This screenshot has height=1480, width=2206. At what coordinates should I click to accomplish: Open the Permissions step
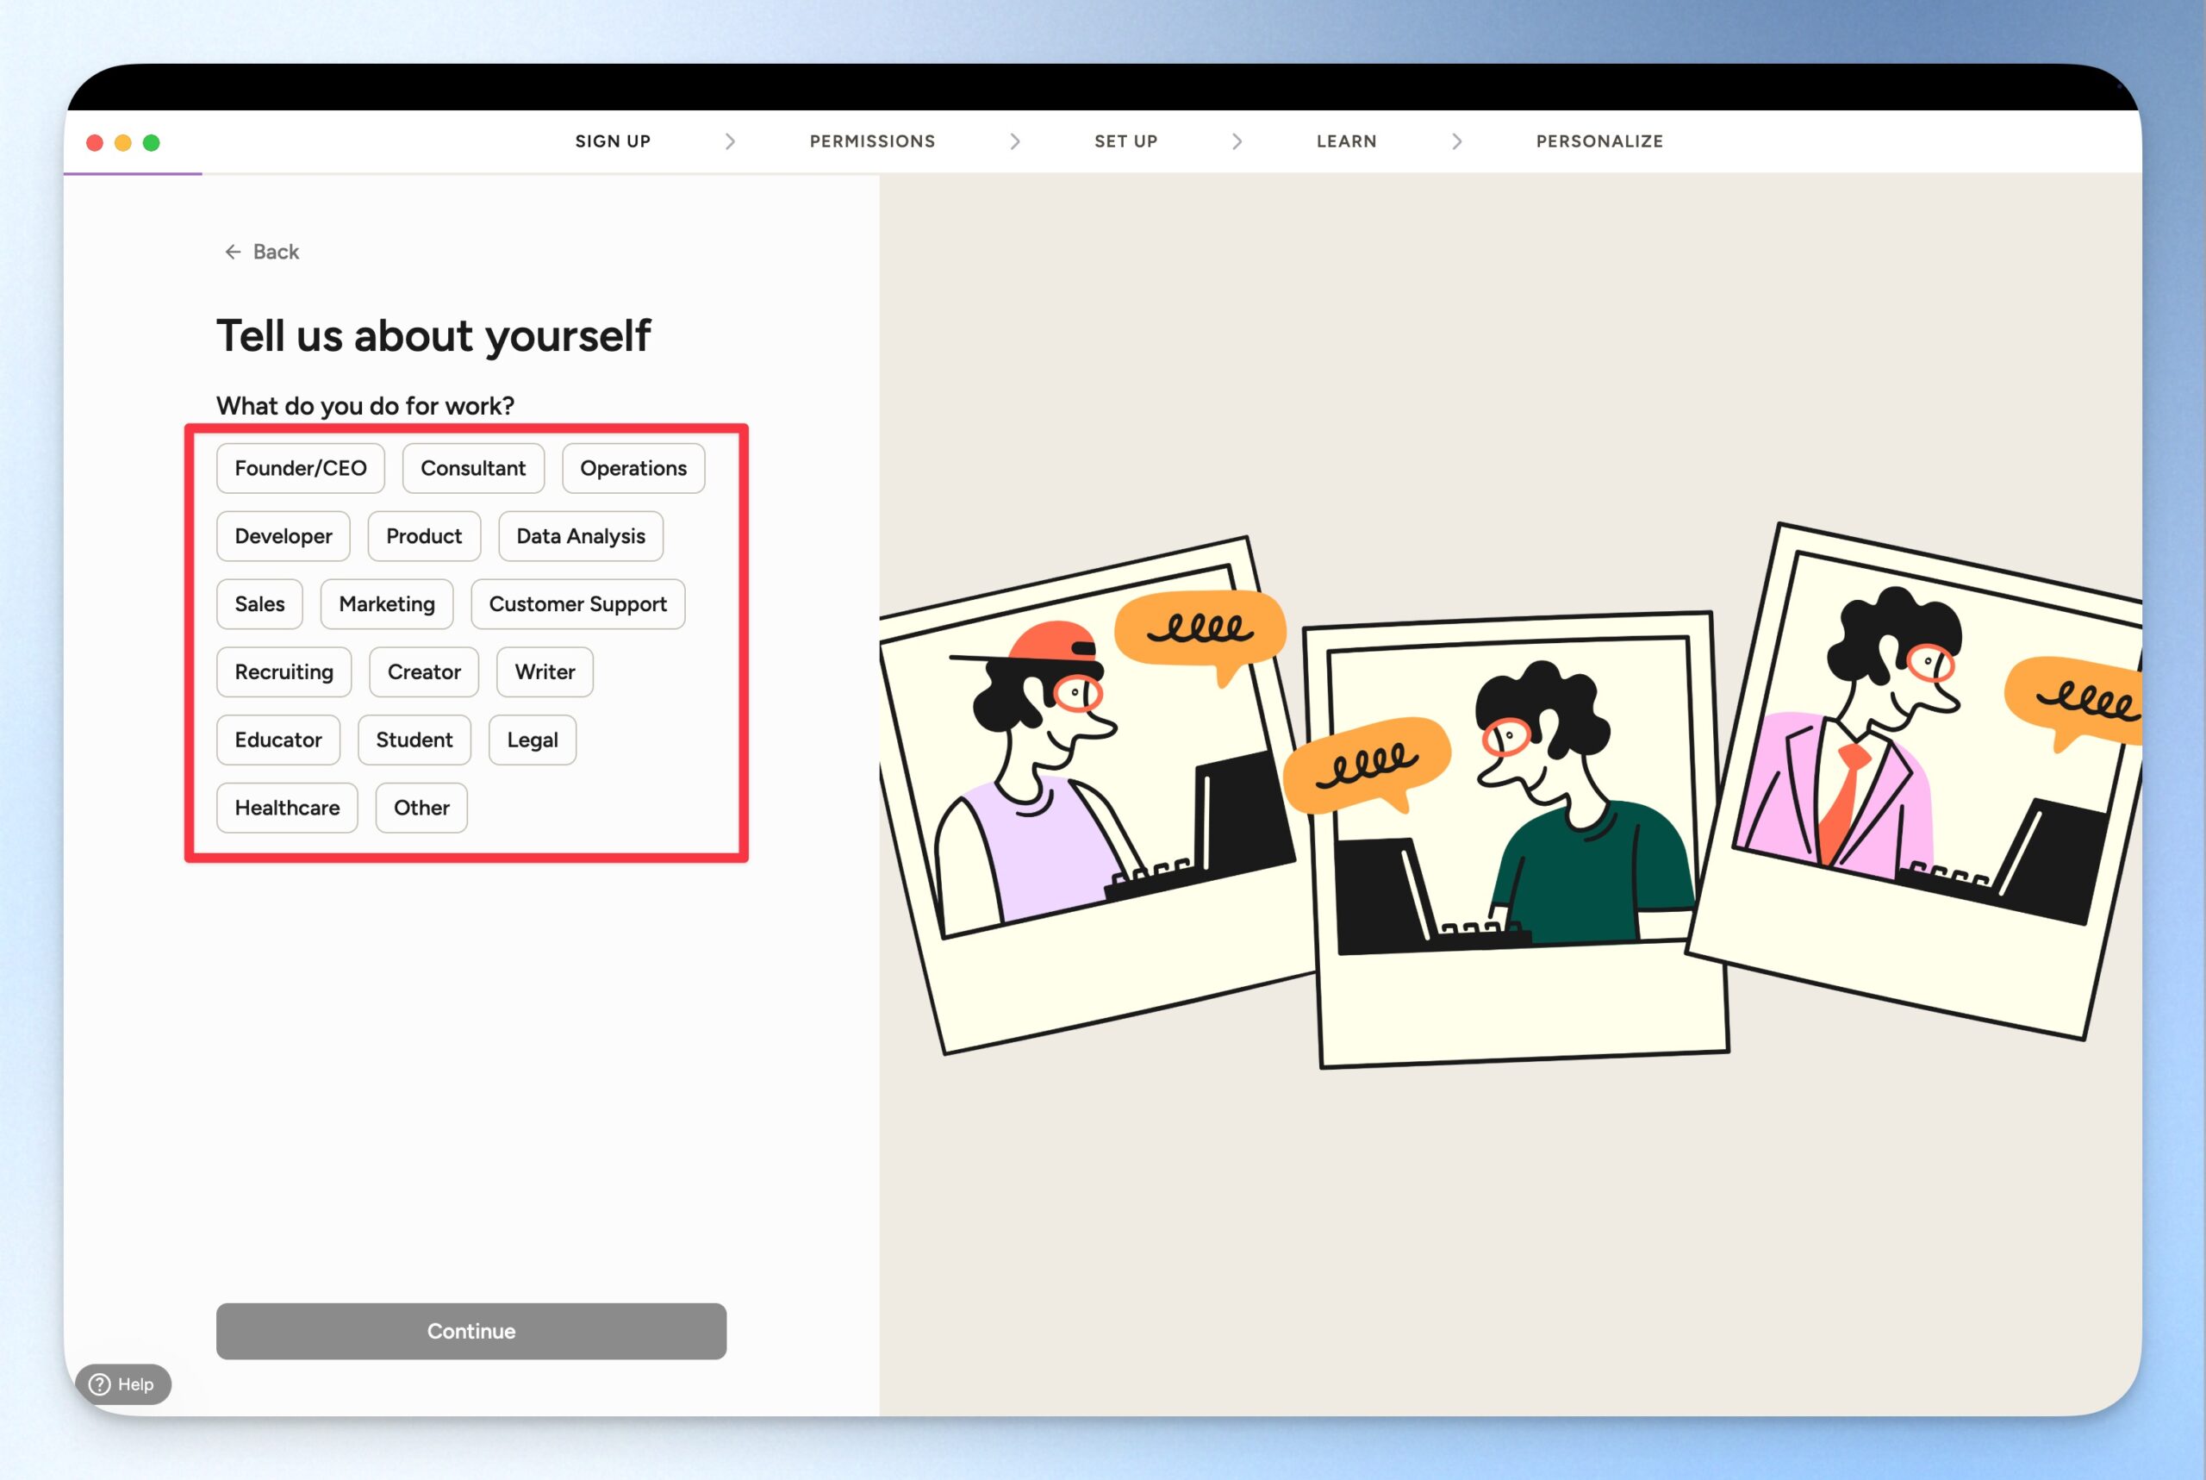[872, 141]
